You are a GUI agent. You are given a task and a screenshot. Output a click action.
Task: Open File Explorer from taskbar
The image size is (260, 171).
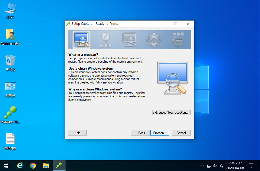[46, 166]
